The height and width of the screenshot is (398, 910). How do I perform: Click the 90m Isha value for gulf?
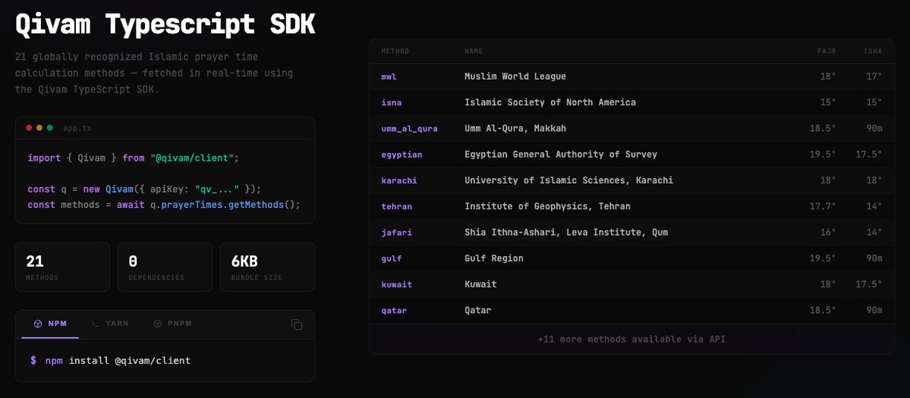click(874, 259)
